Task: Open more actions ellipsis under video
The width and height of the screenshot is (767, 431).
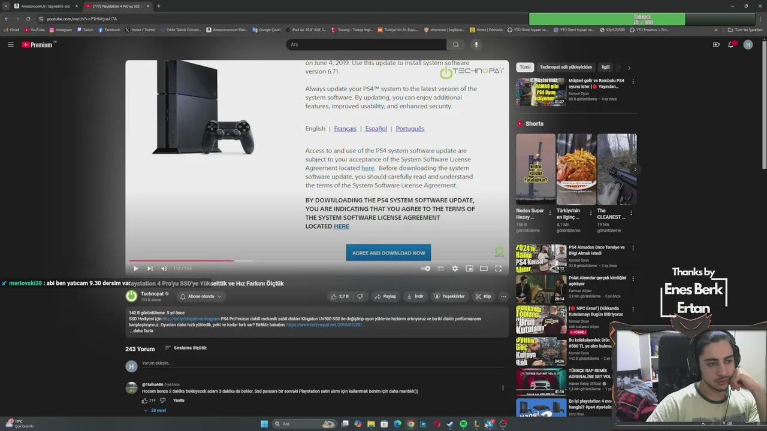Action: click(x=503, y=296)
